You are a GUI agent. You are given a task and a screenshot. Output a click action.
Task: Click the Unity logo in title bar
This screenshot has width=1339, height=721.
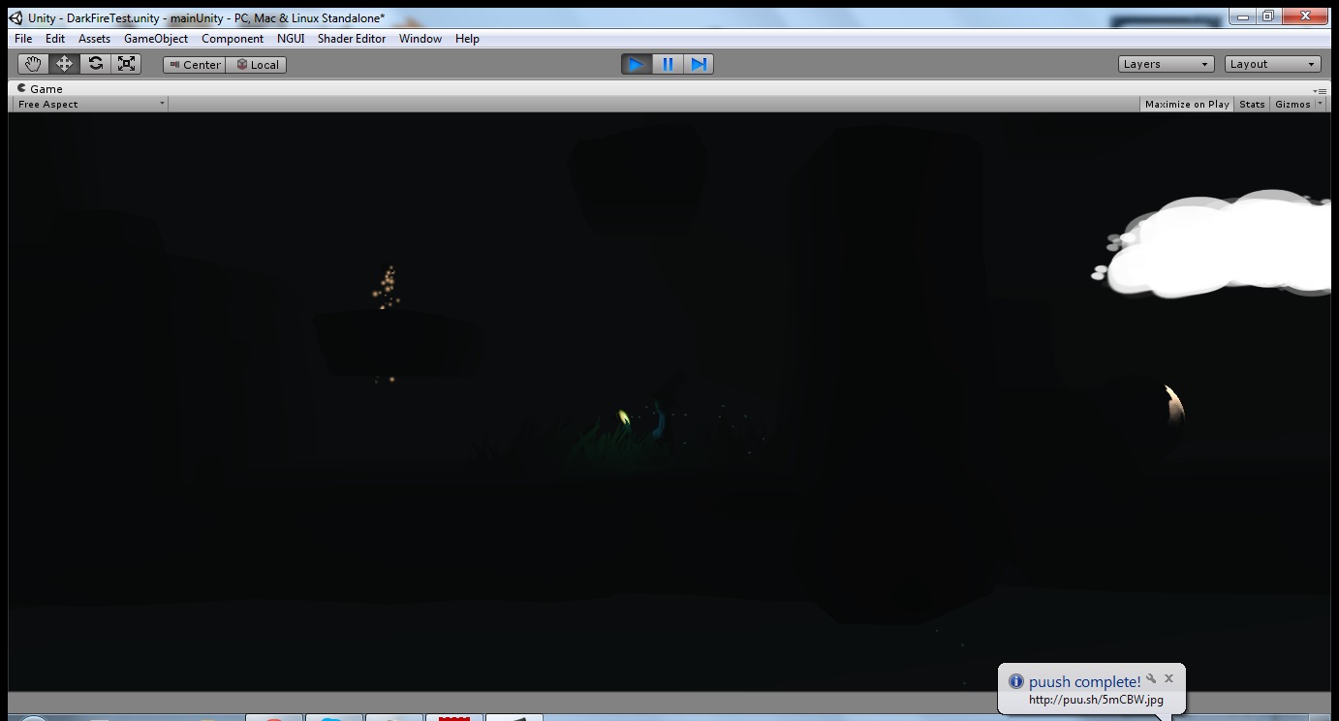point(16,17)
